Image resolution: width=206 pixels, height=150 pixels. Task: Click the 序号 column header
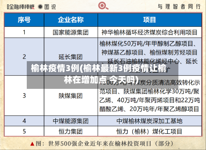coord(24,20)
